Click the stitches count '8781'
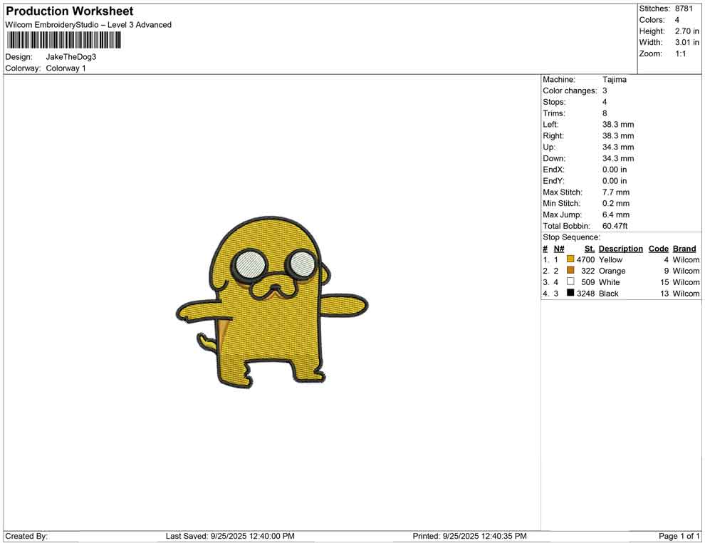 (684, 9)
